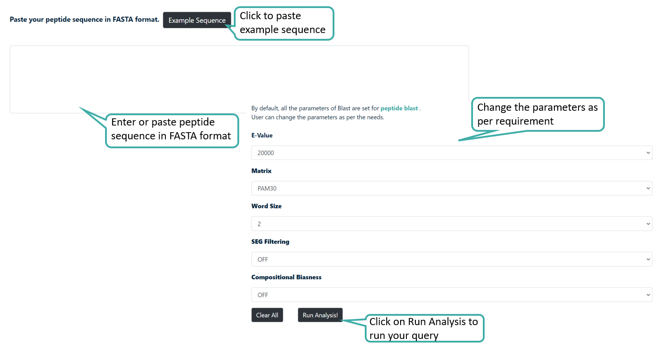Image resolution: width=663 pixels, height=347 pixels.
Task: Open the peptide blast link
Action: pyautogui.click(x=399, y=108)
